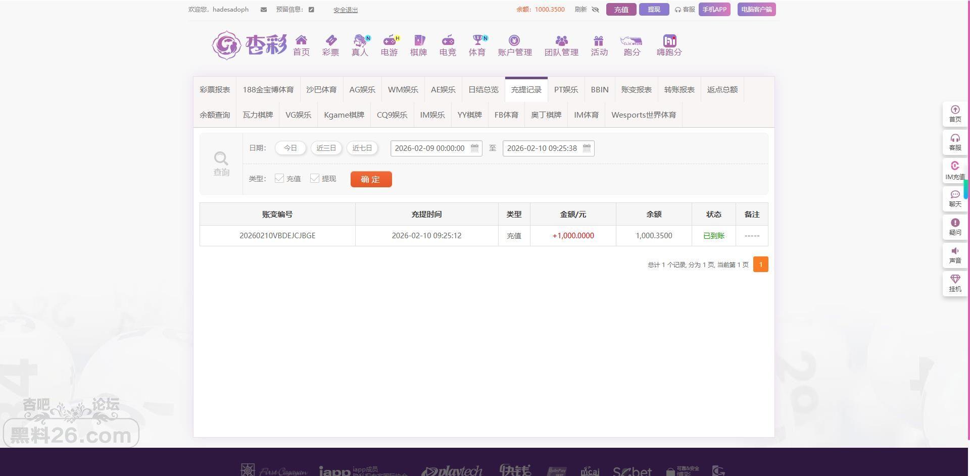Click the mail envelope icon beside username
The width and height of the screenshot is (970, 476).
coord(263,10)
